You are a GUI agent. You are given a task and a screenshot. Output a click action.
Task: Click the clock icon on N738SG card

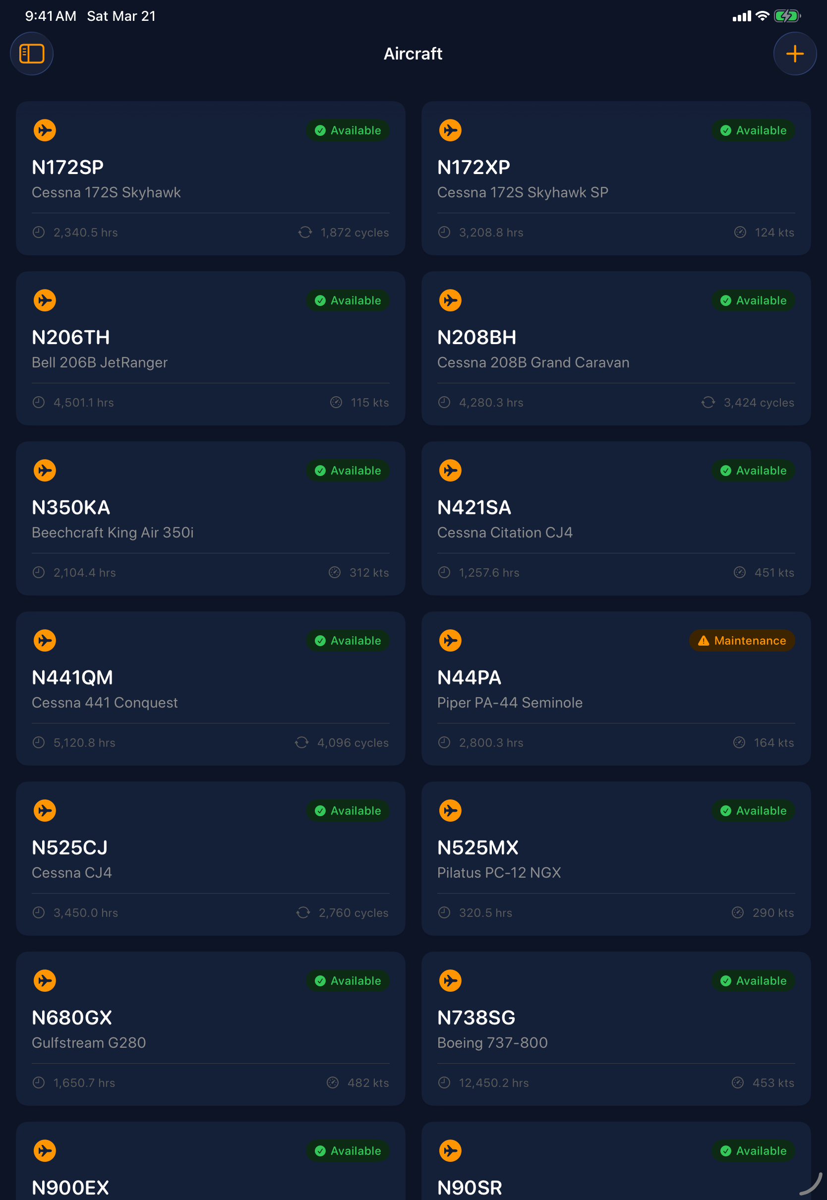pyautogui.click(x=444, y=1082)
